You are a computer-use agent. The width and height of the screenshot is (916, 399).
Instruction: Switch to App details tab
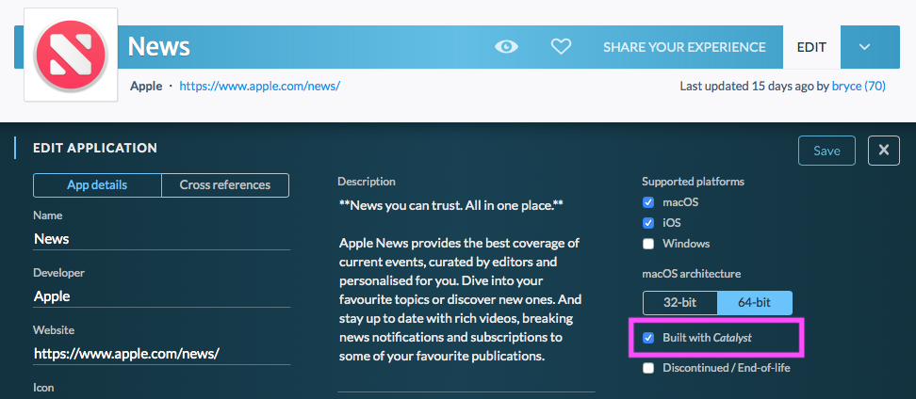tap(98, 185)
